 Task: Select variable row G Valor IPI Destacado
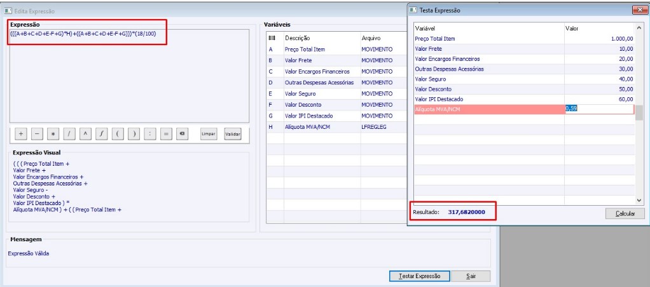[x=335, y=116]
